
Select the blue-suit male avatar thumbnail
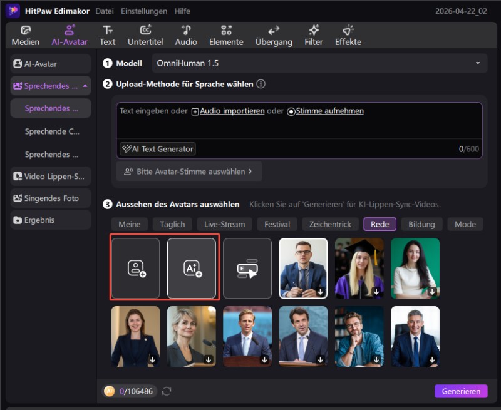pos(303,268)
